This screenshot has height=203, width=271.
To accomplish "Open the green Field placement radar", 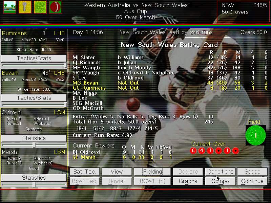I will click(x=256, y=135).
